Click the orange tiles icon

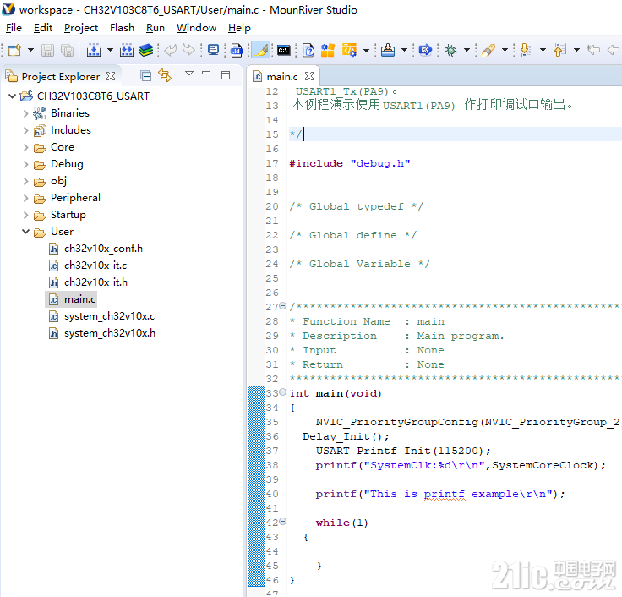328,50
